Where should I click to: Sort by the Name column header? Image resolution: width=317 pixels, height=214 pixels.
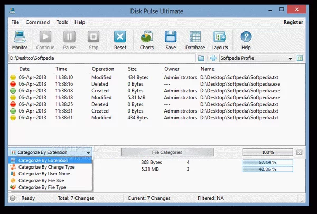207,69
